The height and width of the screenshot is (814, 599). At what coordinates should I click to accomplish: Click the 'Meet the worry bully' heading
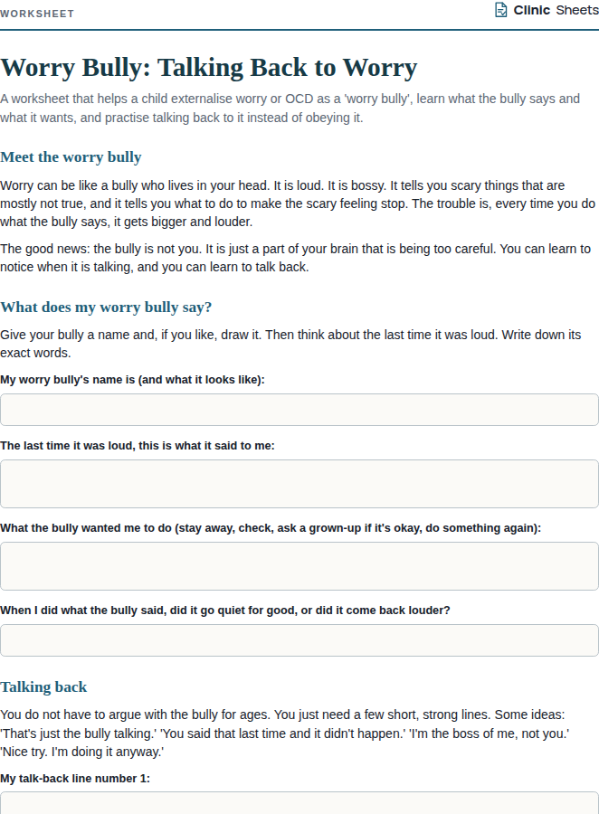pos(71,156)
